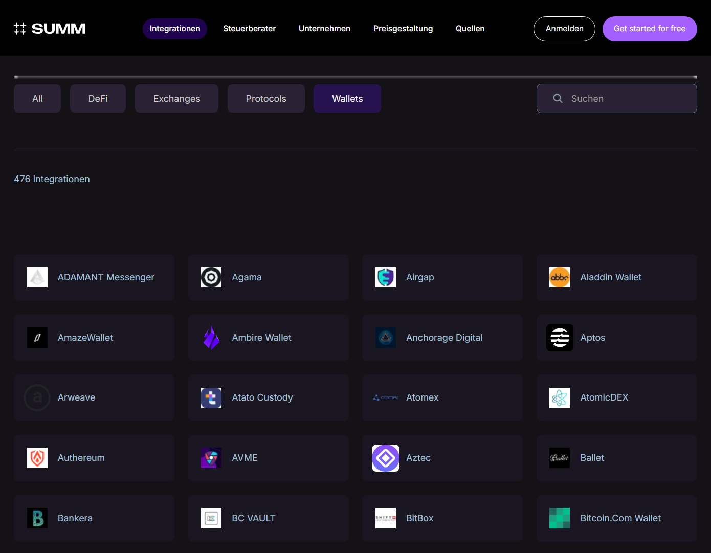Screen dimensions: 711x553
Task: Open the BC VAULT integration link
Action: [x=269, y=518]
